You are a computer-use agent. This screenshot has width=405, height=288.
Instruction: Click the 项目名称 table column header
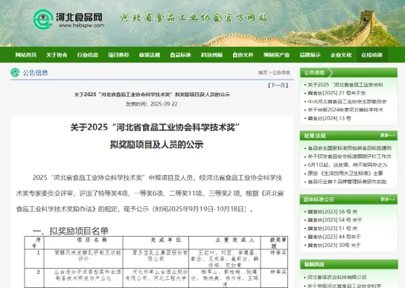coord(92,240)
